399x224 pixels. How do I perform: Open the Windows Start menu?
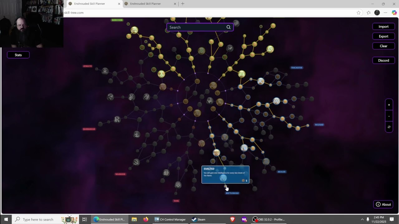6,219
